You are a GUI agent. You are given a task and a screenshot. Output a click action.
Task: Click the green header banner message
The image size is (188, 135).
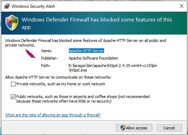(x=97, y=23)
